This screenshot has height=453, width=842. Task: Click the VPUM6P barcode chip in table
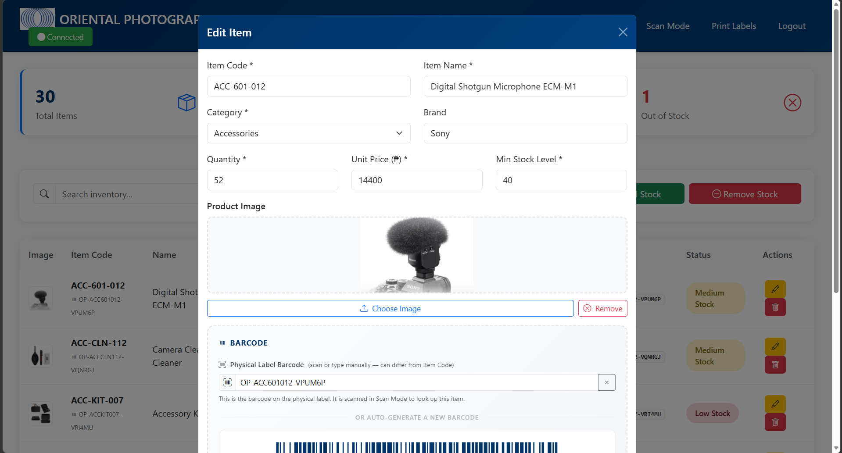click(x=651, y=300)
